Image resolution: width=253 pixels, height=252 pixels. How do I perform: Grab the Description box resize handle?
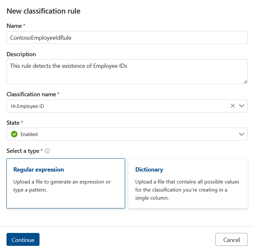tap(246, 82)
